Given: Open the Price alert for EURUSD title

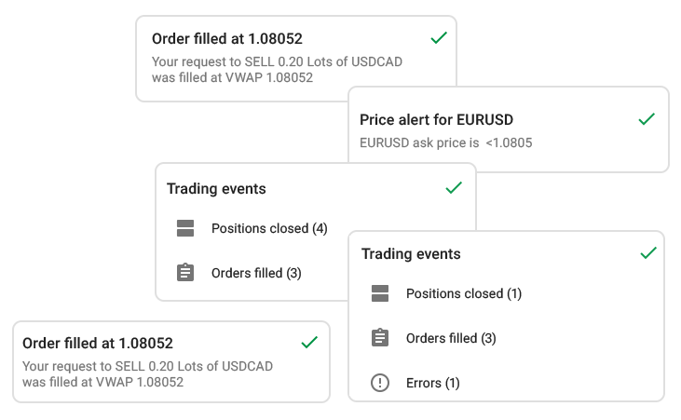Looking at the screenshot, I should pyautogui.click(x=436, y=119).
